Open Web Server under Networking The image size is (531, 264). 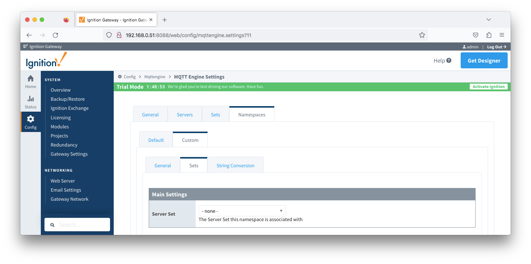pyautogui.click(x=63, y=181)
